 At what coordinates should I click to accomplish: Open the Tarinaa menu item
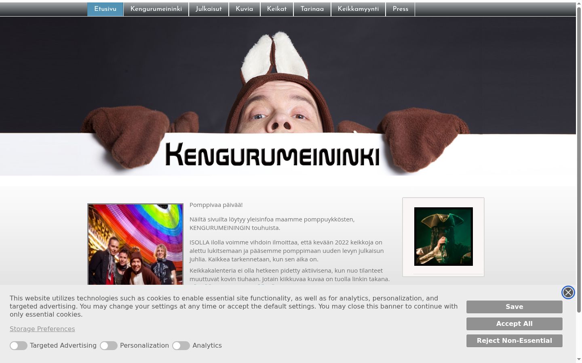coord(312,9)
